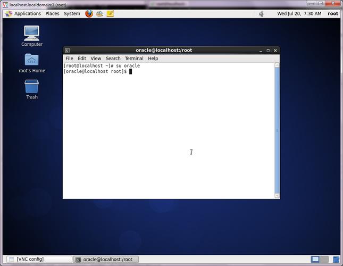343x266 pixels.
Task: Click the oracle@localhost:/root taskbar button
Action: click(105, 260)
